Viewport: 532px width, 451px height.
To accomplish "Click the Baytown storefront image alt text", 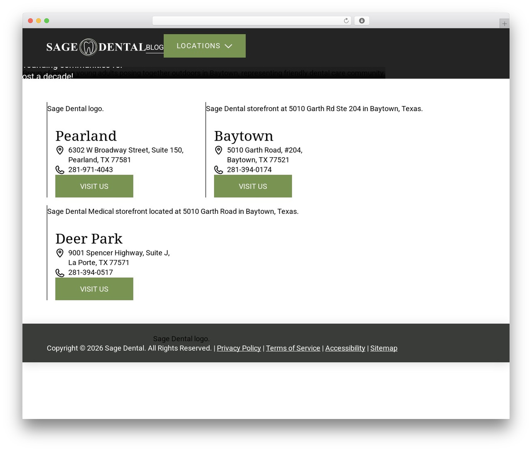I will pyautogui.click(x=314, y=109).
